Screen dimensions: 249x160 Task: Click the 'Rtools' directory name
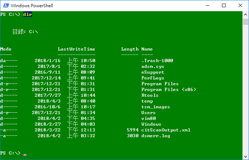(150, 95)
